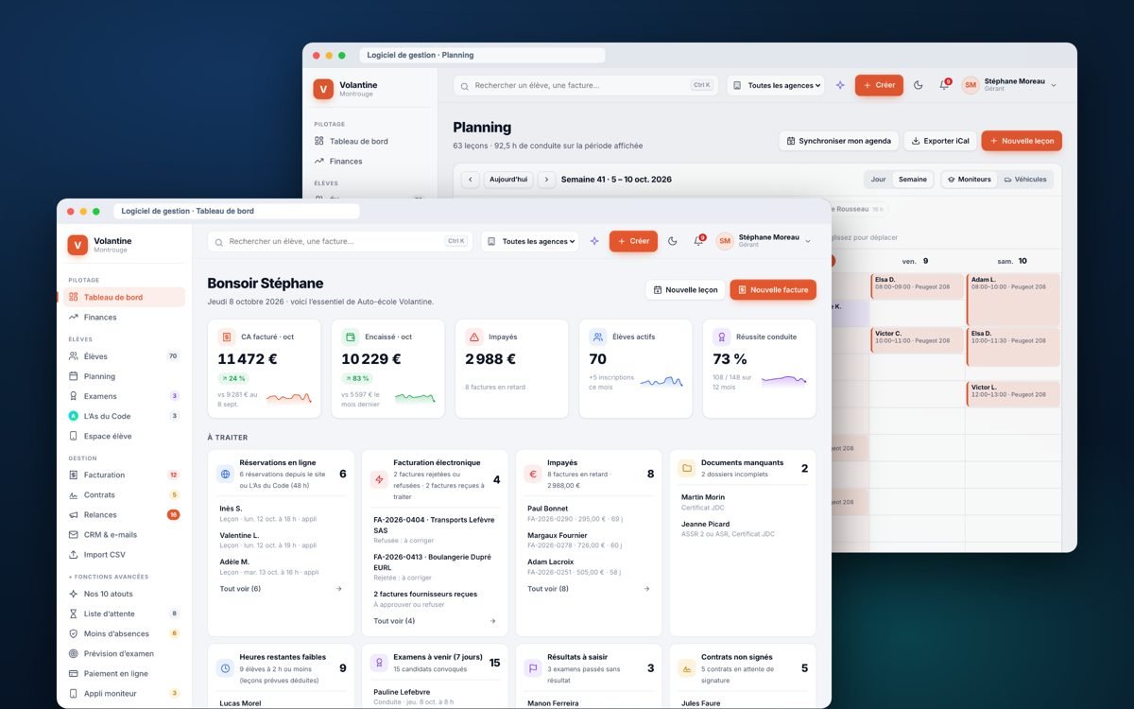1134x709 pixels.
Task: Click the Encaissé card wallet icon
Action: [350, 337]
